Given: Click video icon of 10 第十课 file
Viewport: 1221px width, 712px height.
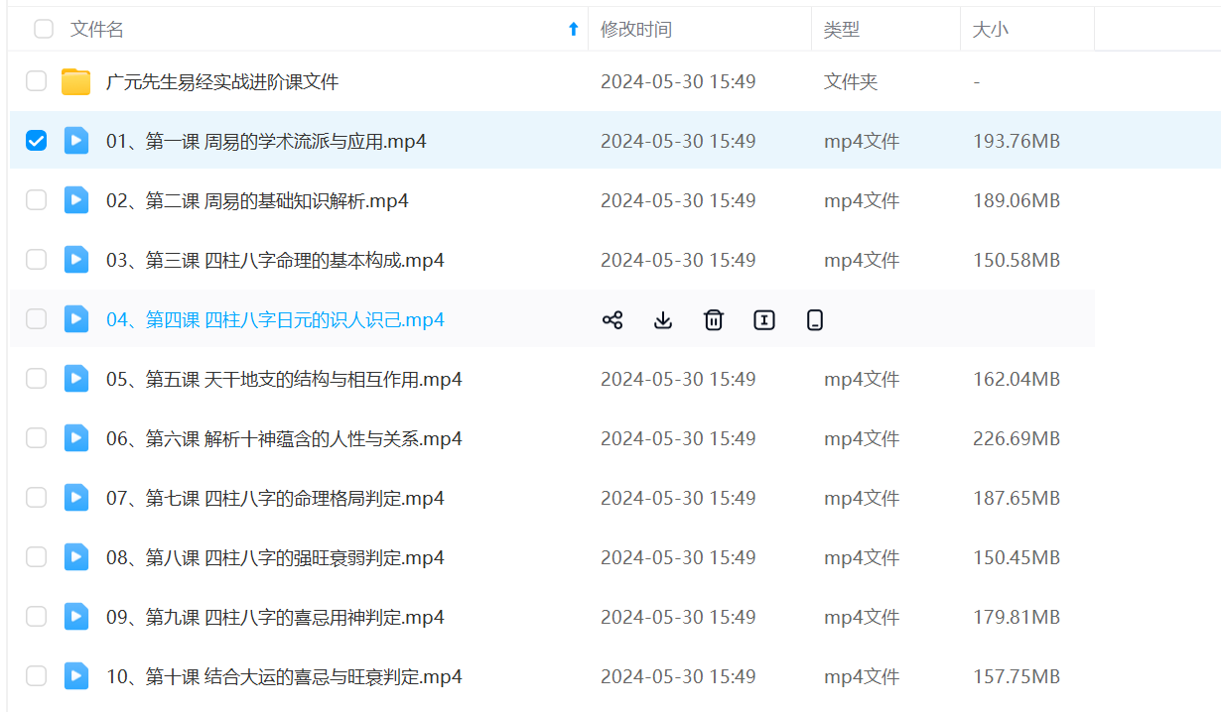Looking at the screenshot, I should (x=76, y=676).
